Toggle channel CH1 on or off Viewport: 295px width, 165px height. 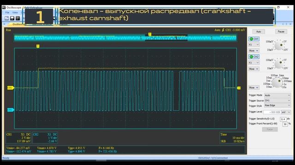pyautogui.click(x=254, y=39)
